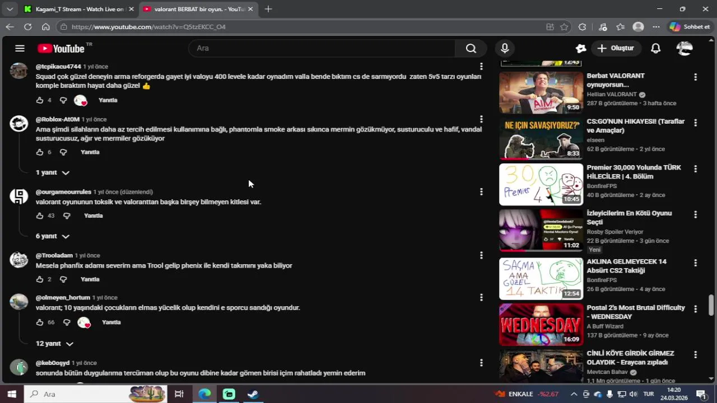Open Steam from the taskbar
Viewport: 717px width, 403px height.
[x=253, y=394]
